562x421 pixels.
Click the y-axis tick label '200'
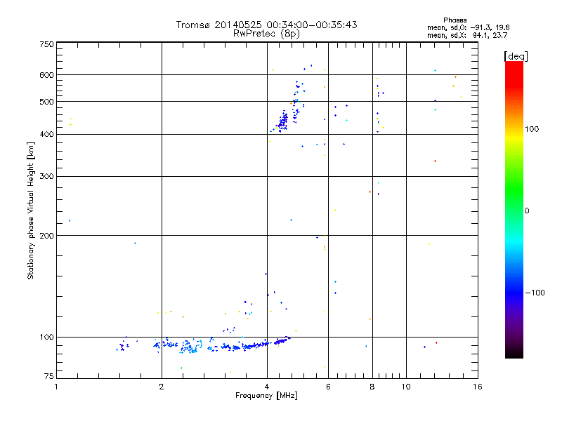pos(46,236)
